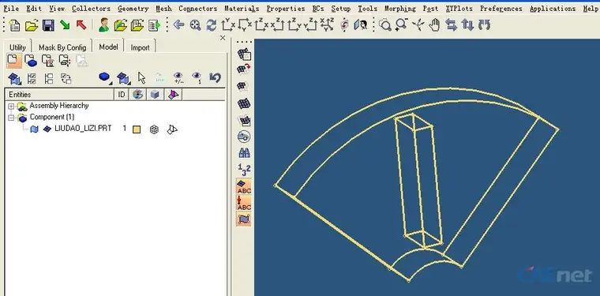Open the Preferences menu

point(501,9)
